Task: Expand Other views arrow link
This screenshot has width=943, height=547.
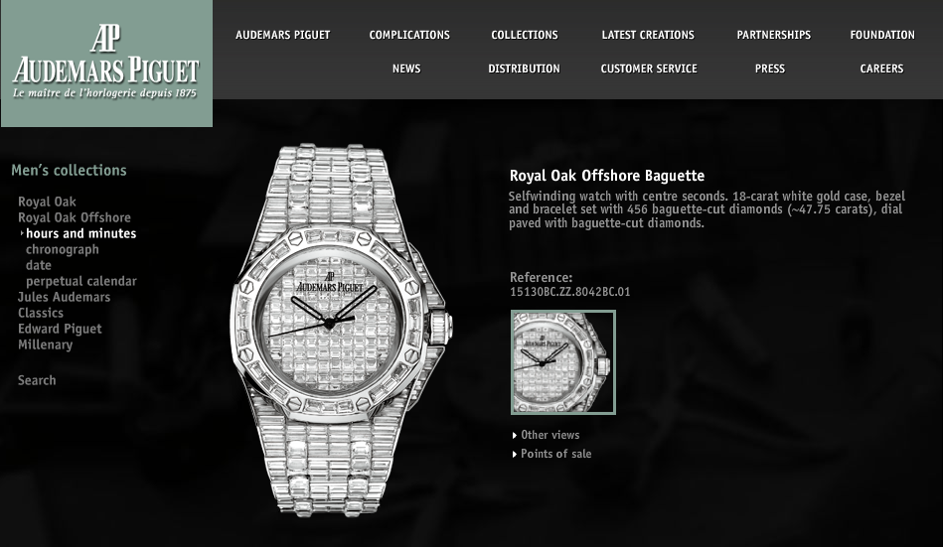Action: tap(547, 435)
